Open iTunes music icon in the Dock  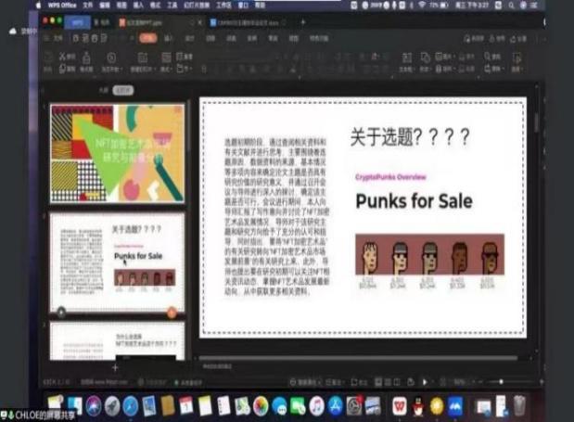(316, 406)
